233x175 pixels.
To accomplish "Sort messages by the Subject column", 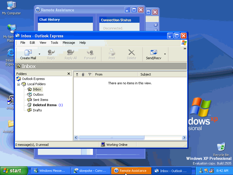I will pyautogui.click(x=162, y=74).
